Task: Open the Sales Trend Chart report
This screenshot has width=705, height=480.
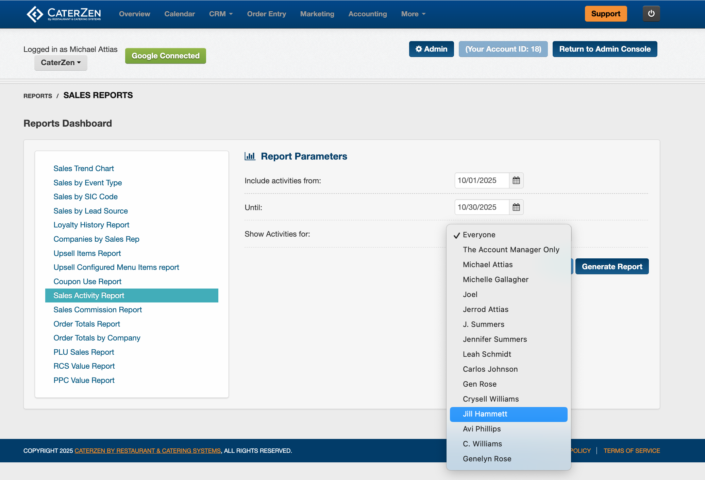Action: [x=84, y=169]
